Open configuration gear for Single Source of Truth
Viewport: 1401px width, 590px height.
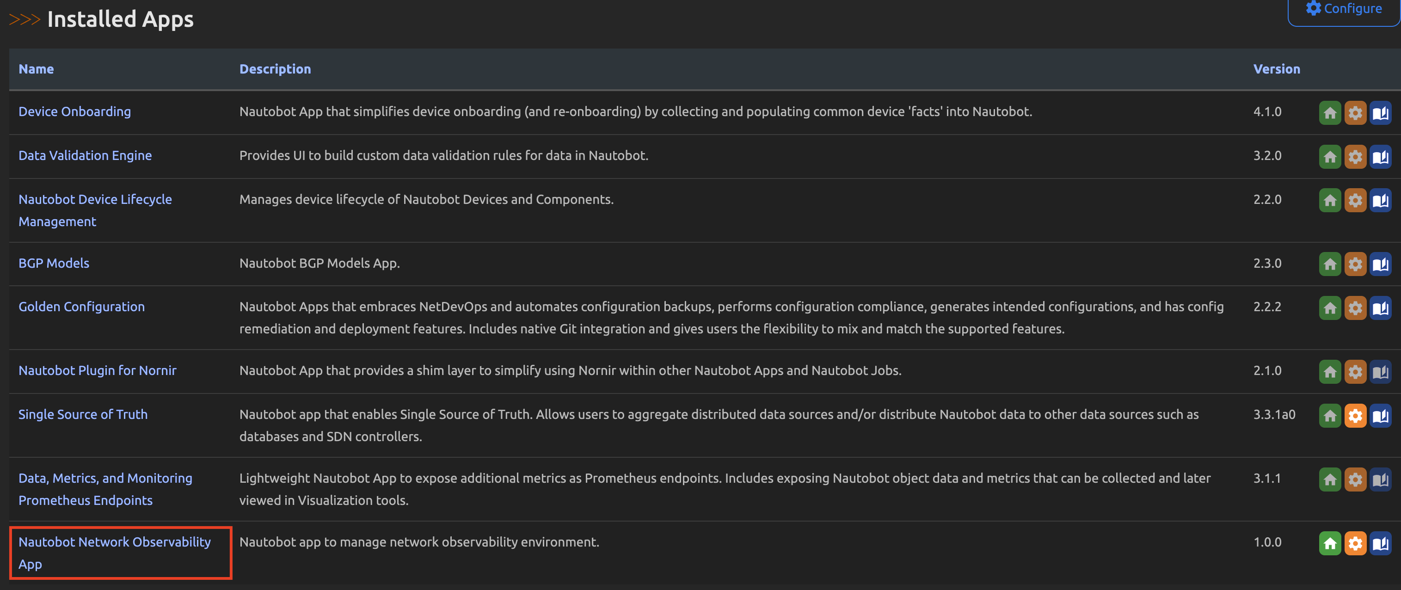pyautogui.click(x=1355, y=416)
